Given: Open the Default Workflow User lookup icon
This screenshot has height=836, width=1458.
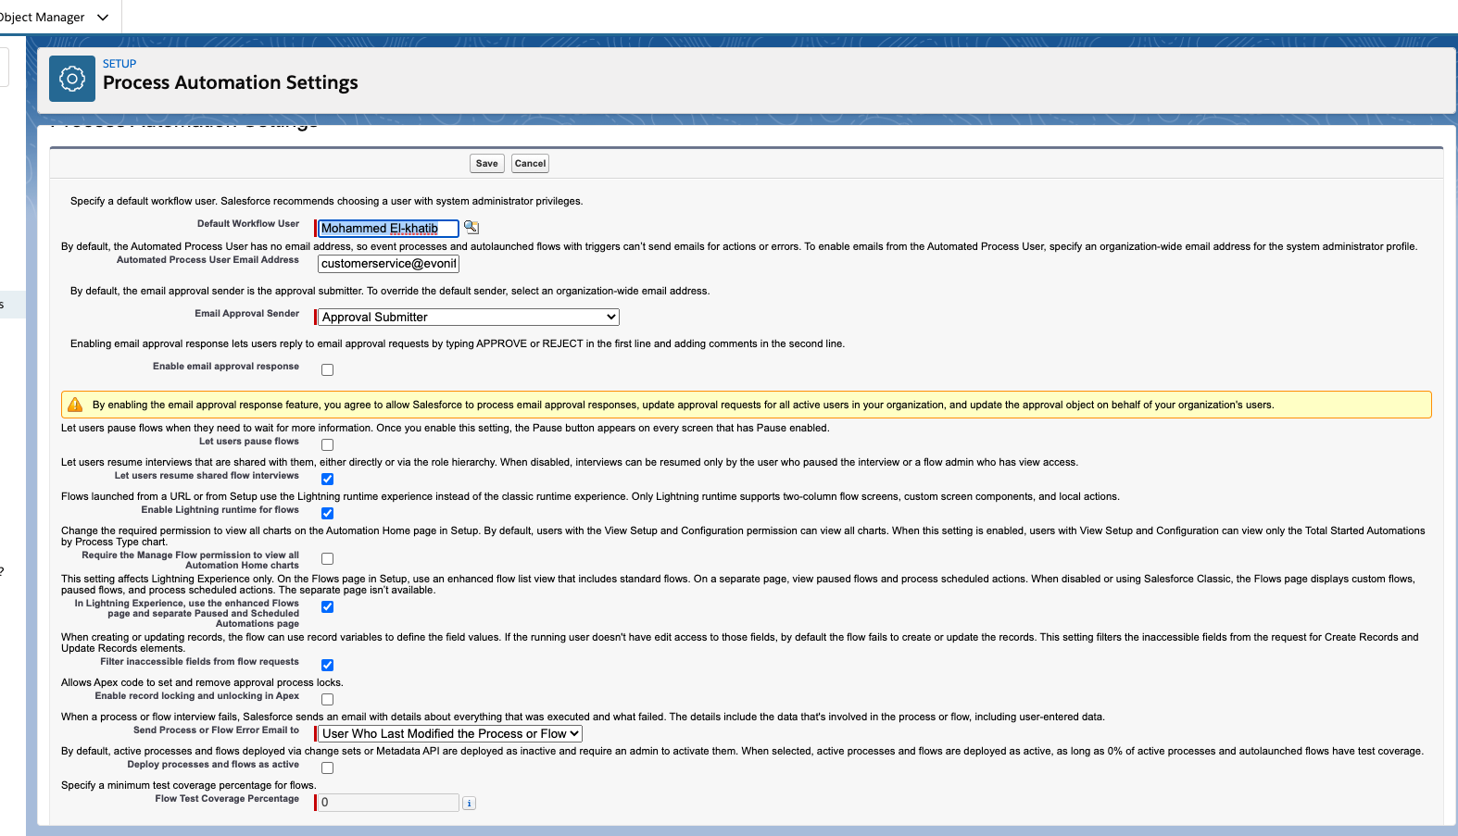Looking at the screenshot, I should coord(471,227).
